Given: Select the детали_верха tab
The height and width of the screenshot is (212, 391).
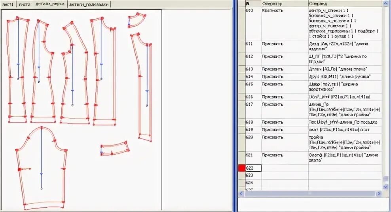Looking at the screenshot, I should (x=50, y=4).
